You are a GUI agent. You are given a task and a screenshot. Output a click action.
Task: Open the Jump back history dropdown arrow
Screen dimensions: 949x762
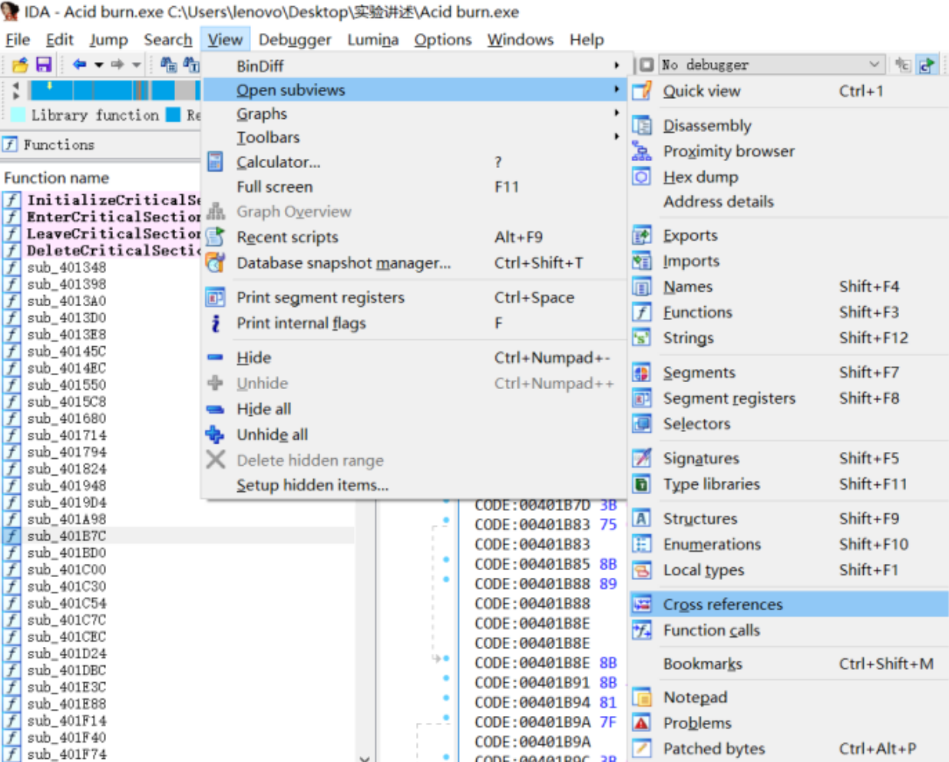tap(98, 65)
